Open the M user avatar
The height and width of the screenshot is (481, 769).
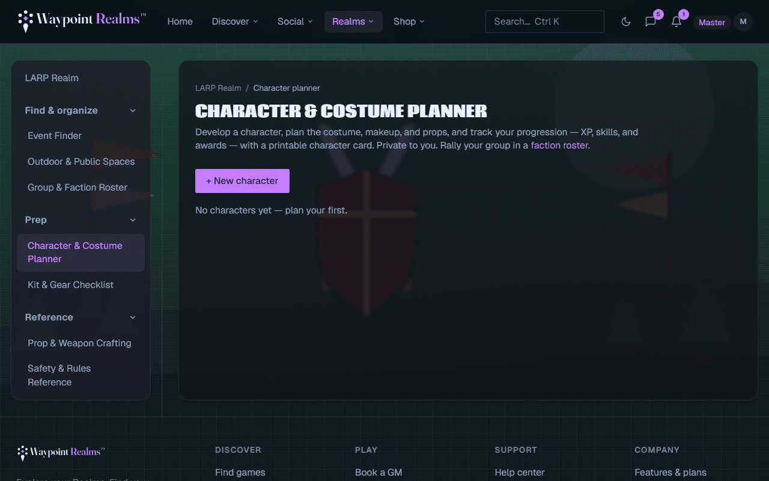point(743,22)
